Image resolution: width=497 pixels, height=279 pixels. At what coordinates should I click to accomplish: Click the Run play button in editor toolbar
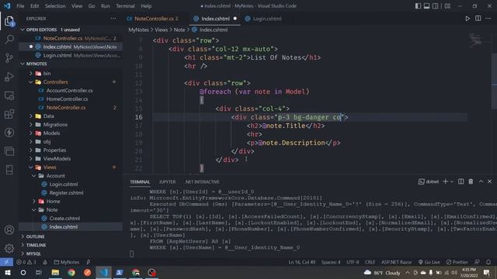[467, 19]
